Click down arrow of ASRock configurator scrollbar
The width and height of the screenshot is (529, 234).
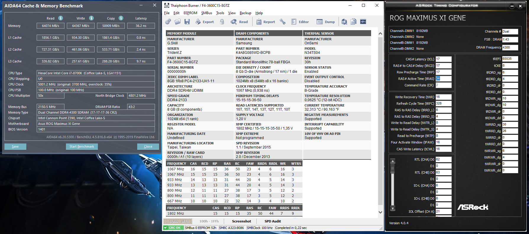point(393,208)
